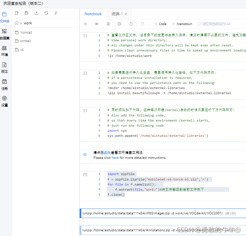This screenshot has height=236, width=246.
Task: Restart the notebook kernel
Action: click(131, 24)
